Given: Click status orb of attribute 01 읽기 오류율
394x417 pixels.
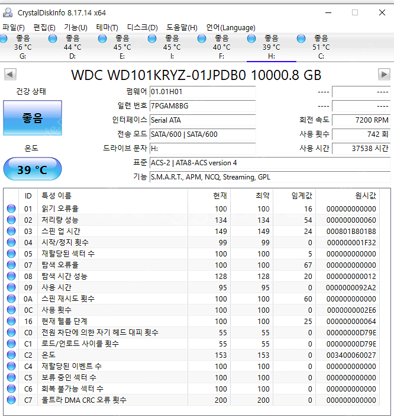Looking at the screenshot, I should click(x=11, y=208).
